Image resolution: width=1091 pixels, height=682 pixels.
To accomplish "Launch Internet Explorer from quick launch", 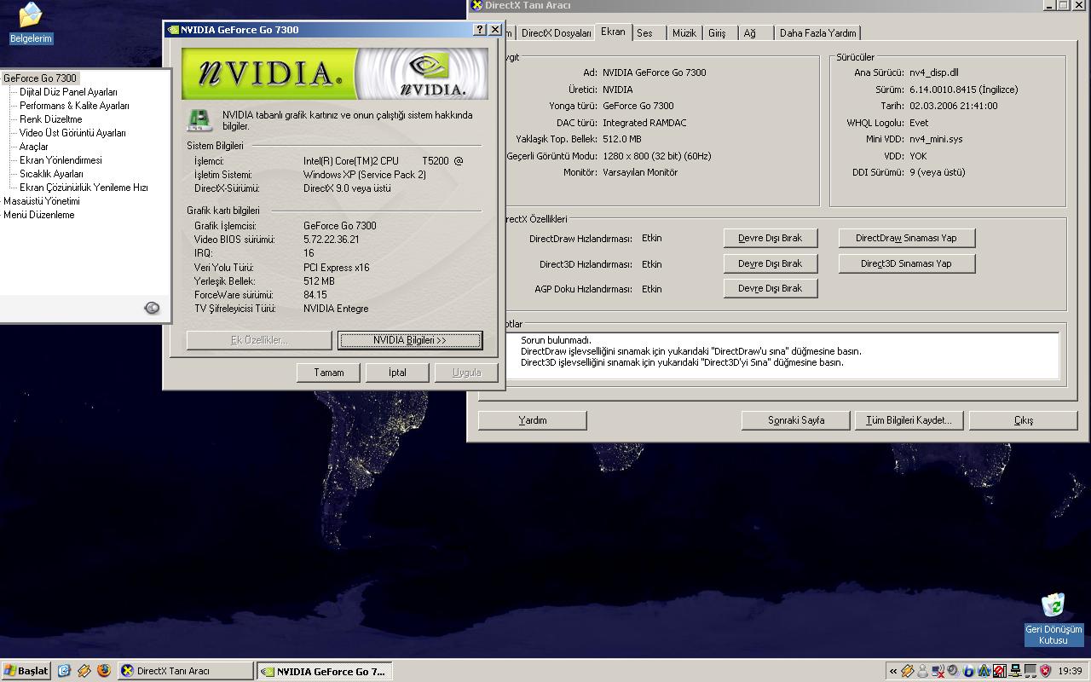I will [x=64, y=671].
